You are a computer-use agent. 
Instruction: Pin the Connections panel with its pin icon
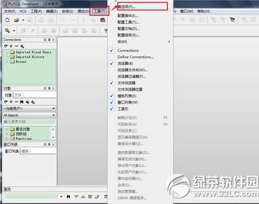pyautogui.click(x=49, y=40)
